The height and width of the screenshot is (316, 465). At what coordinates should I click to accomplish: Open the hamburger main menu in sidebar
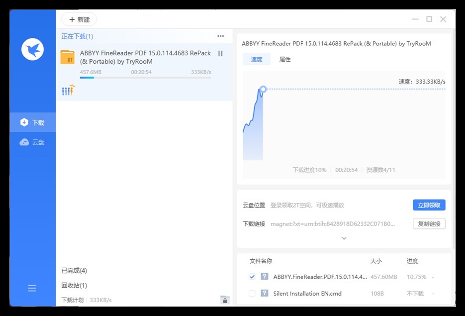32,288
